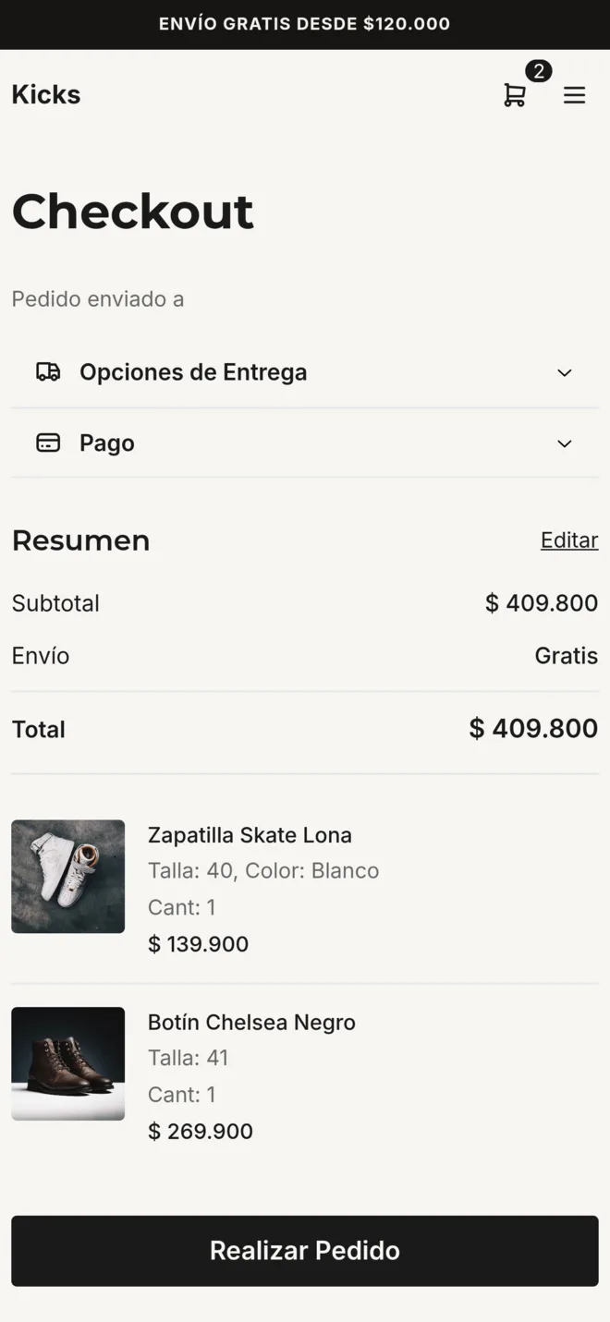Open the hamburger menu icon

575,95
